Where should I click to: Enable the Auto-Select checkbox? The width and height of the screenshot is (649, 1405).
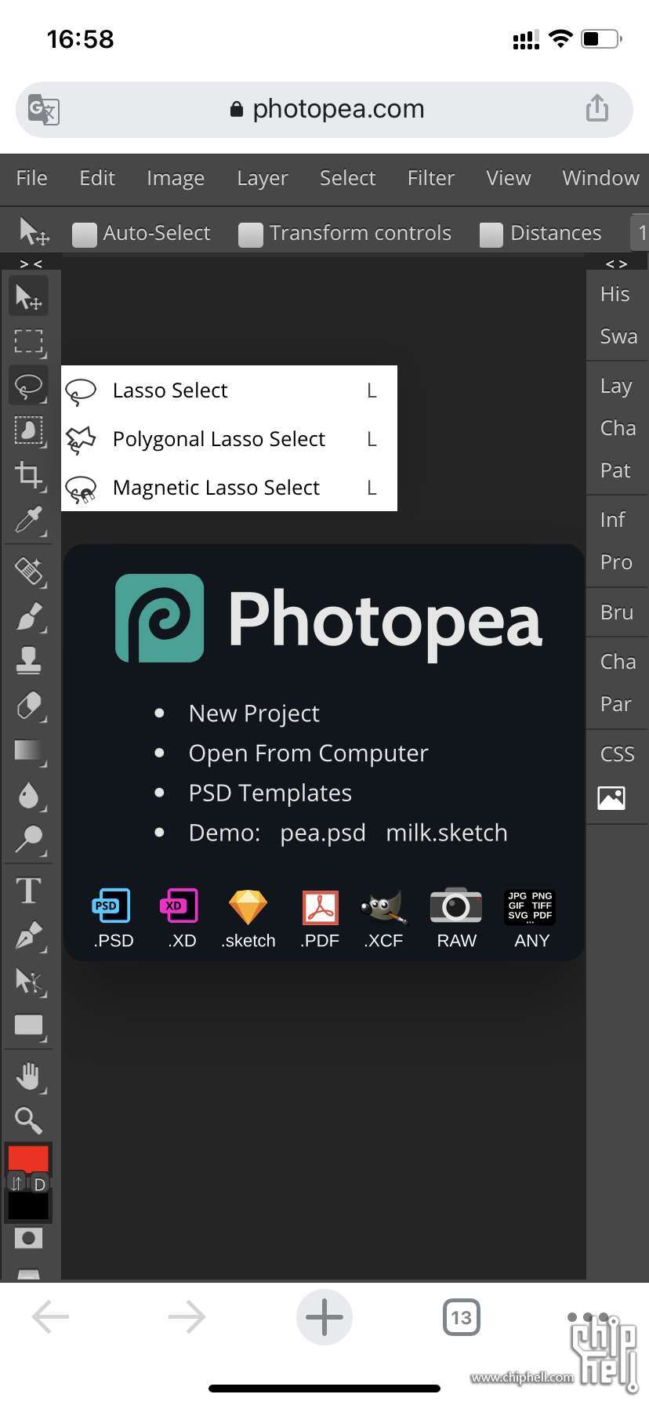(84, 234)
